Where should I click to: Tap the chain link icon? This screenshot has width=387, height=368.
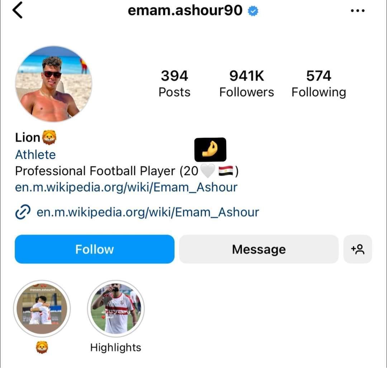pyautogui.click(x=23, y=212)
